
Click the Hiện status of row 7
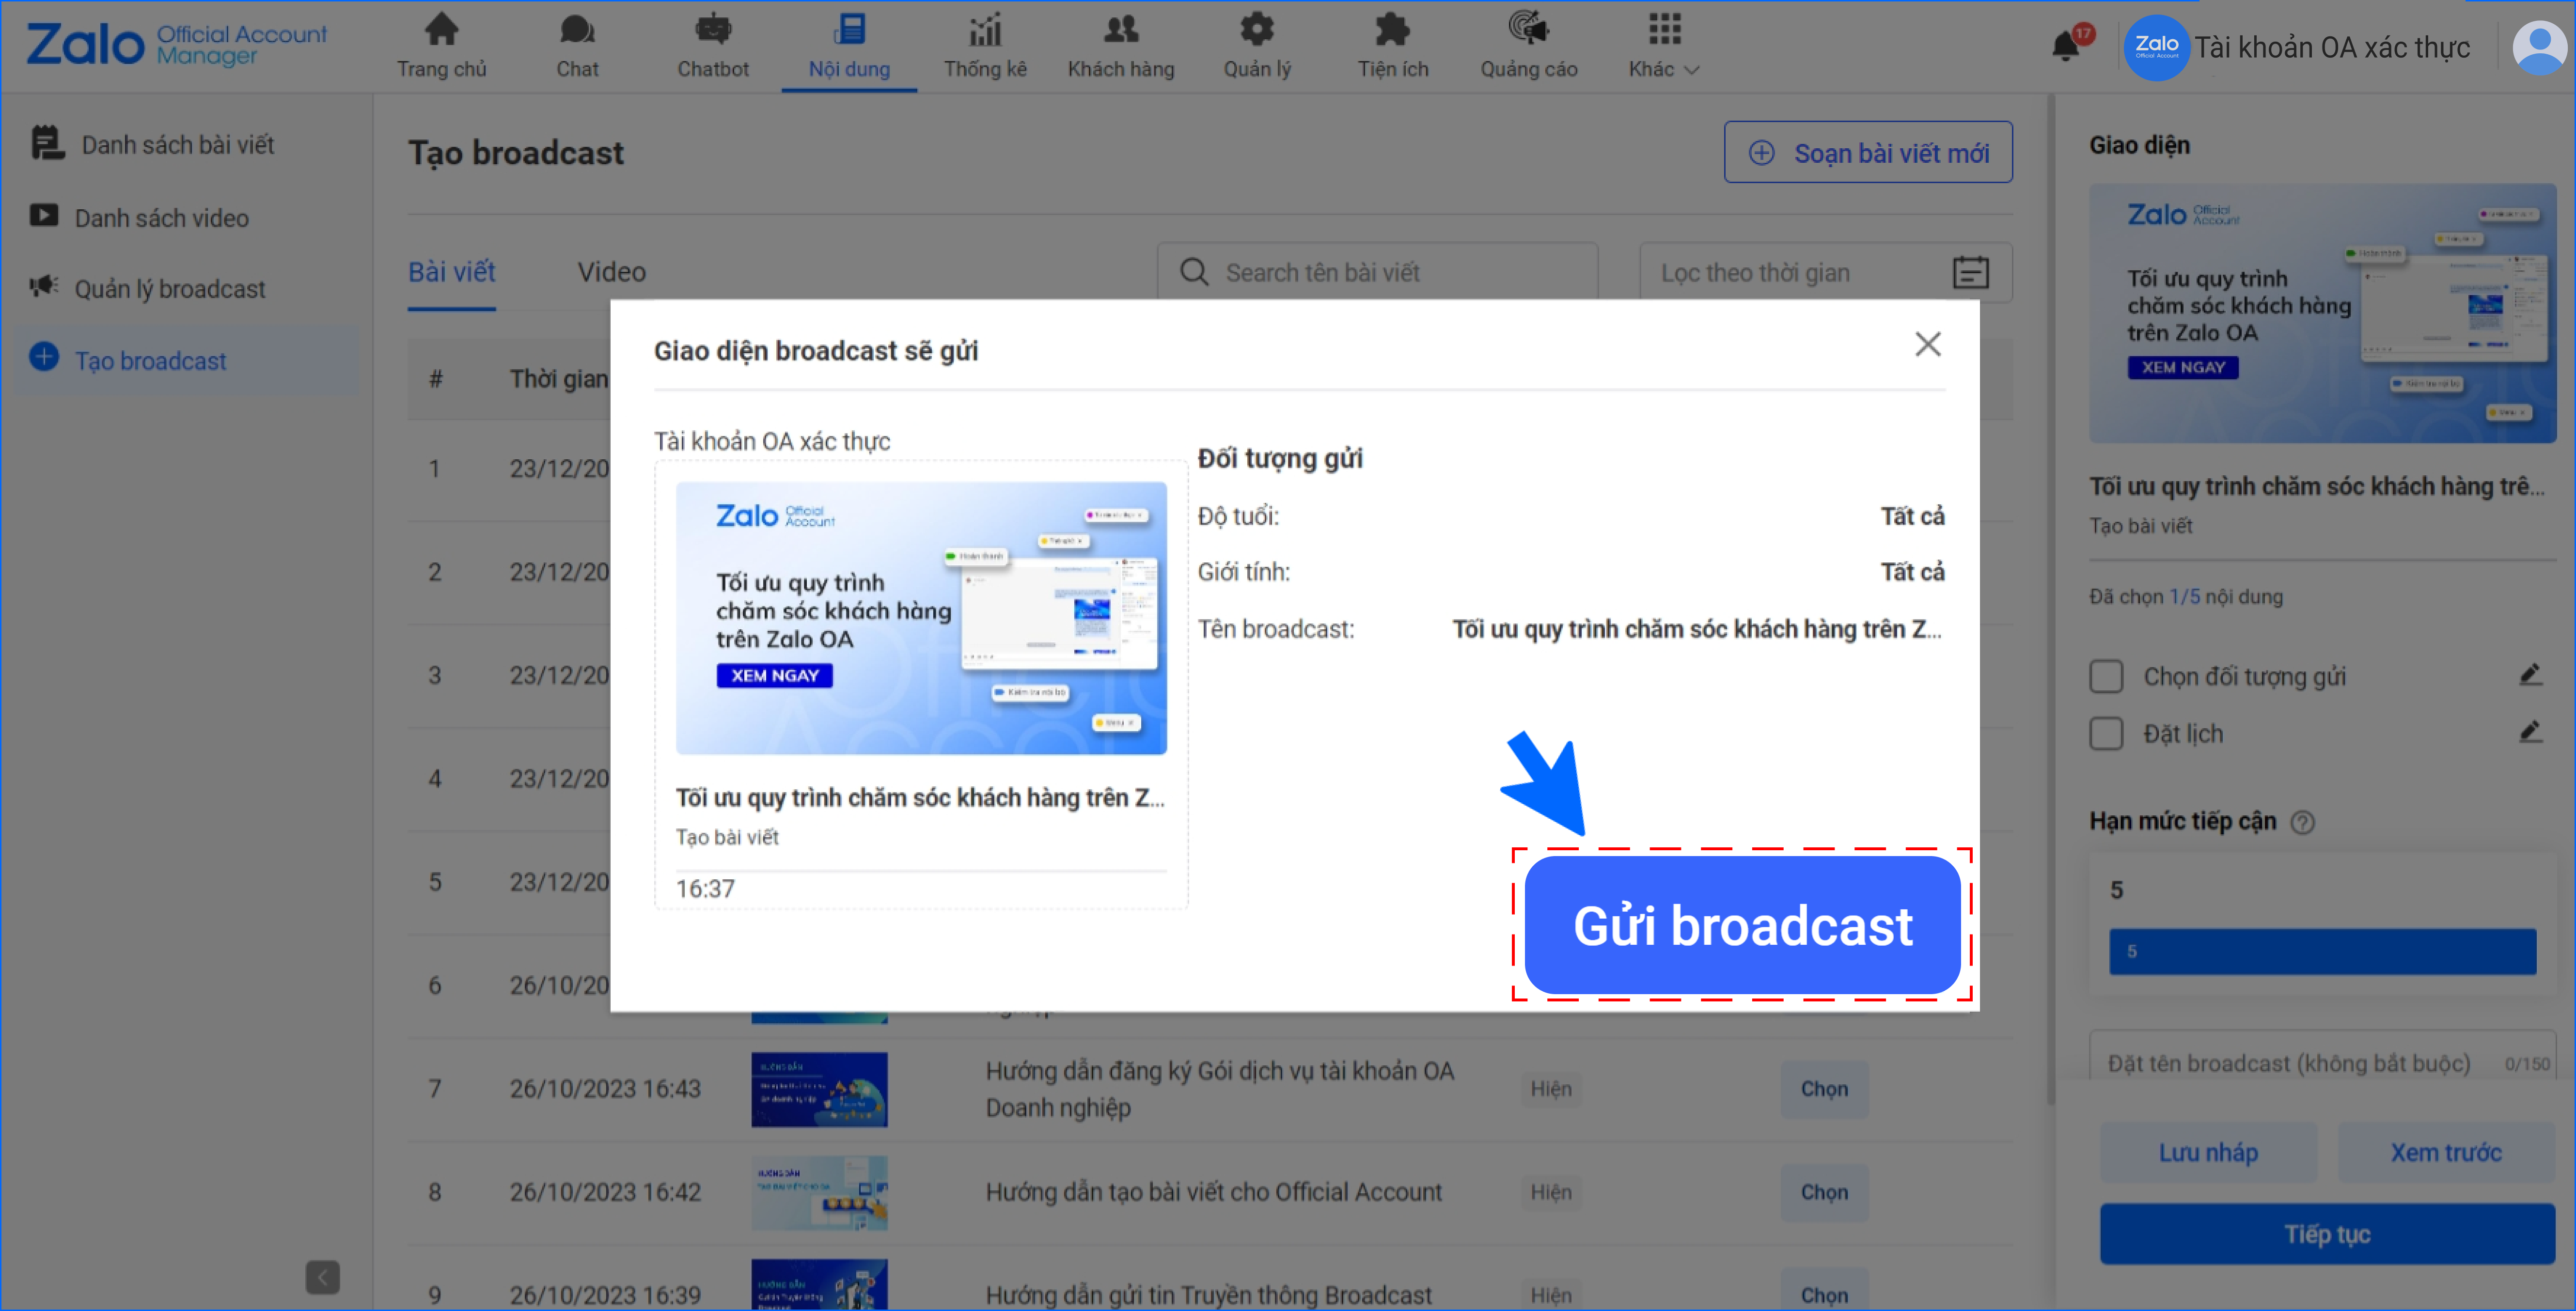pyautogui.click(x=1550, y=1089)
